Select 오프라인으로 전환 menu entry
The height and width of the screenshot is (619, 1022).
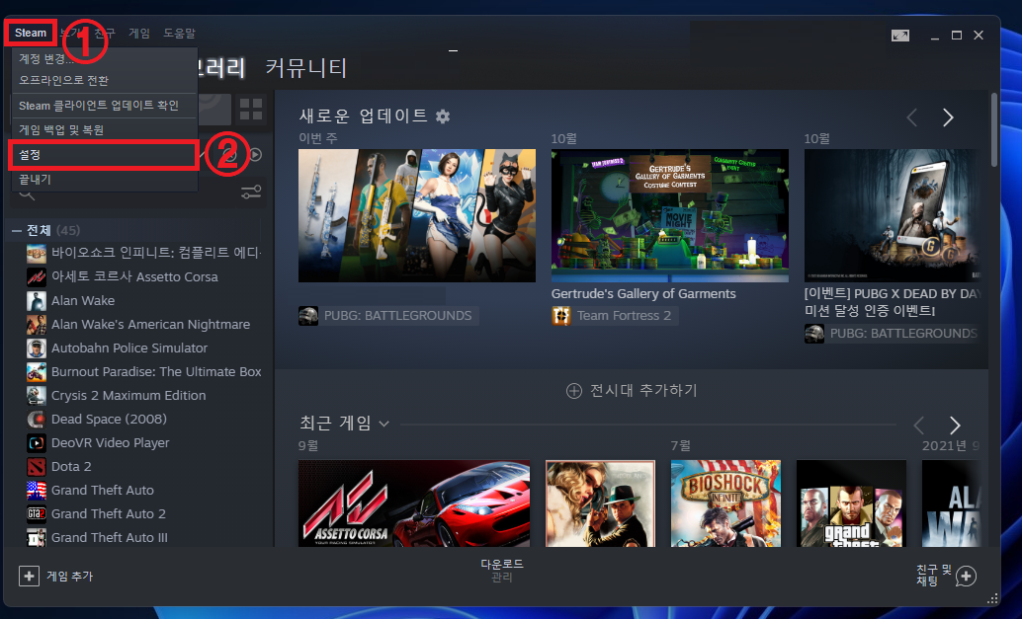105,80
